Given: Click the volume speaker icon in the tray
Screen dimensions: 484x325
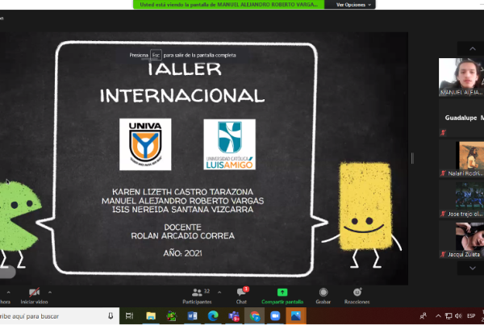Looking at the screenshot, I should coord(458,316).
